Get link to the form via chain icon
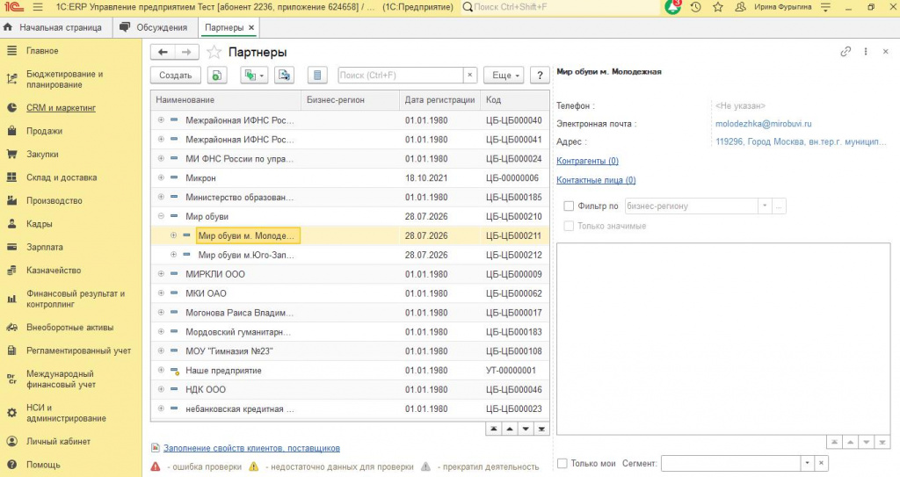Viewport: 900px width, 477px height. pyautogui.click(x=846, y=52)
